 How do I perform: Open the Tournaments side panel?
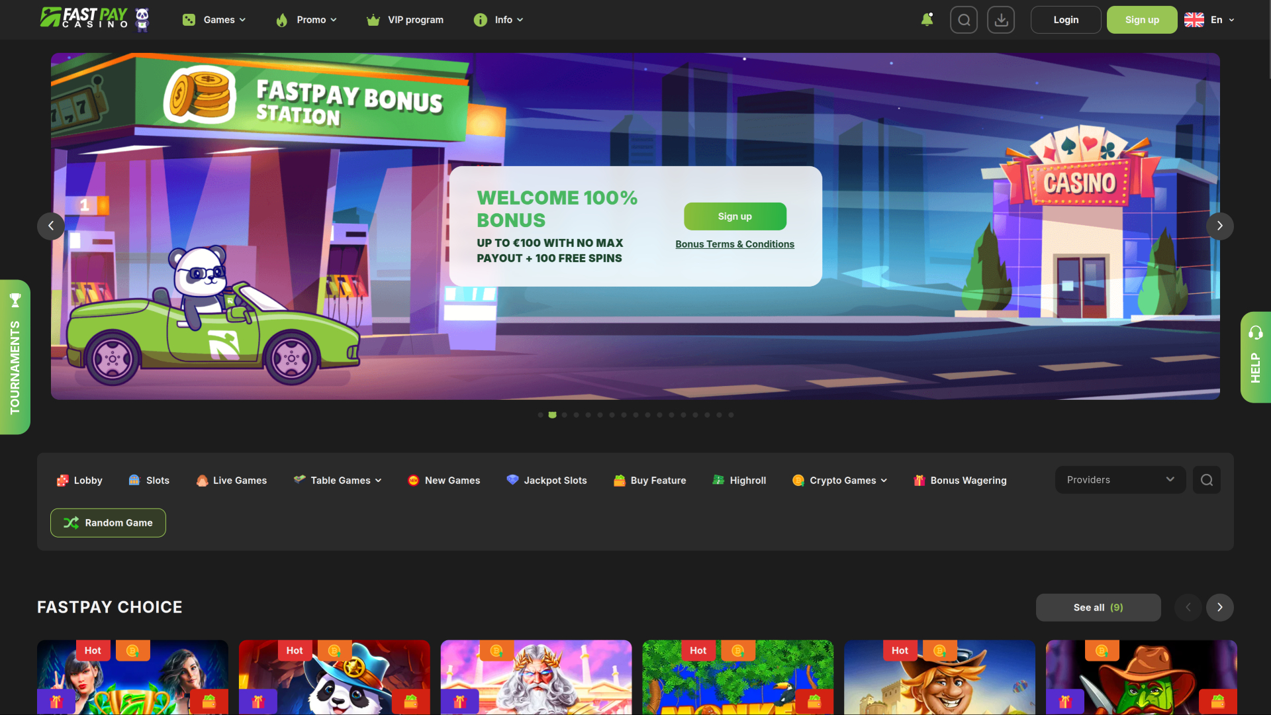(15, 358)
